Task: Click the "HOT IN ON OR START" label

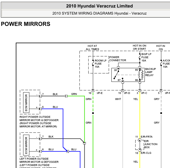Action: pos(140,47)
